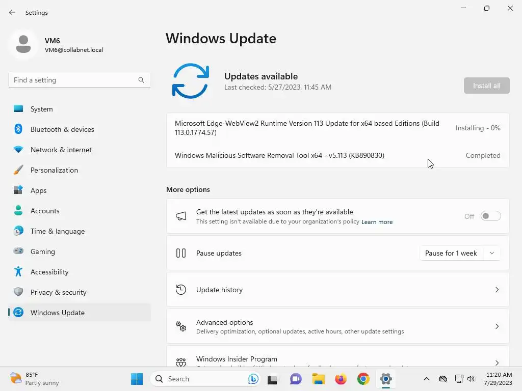
Task: Expand Advanced options chevron
Action: click(x=497, y=326)
